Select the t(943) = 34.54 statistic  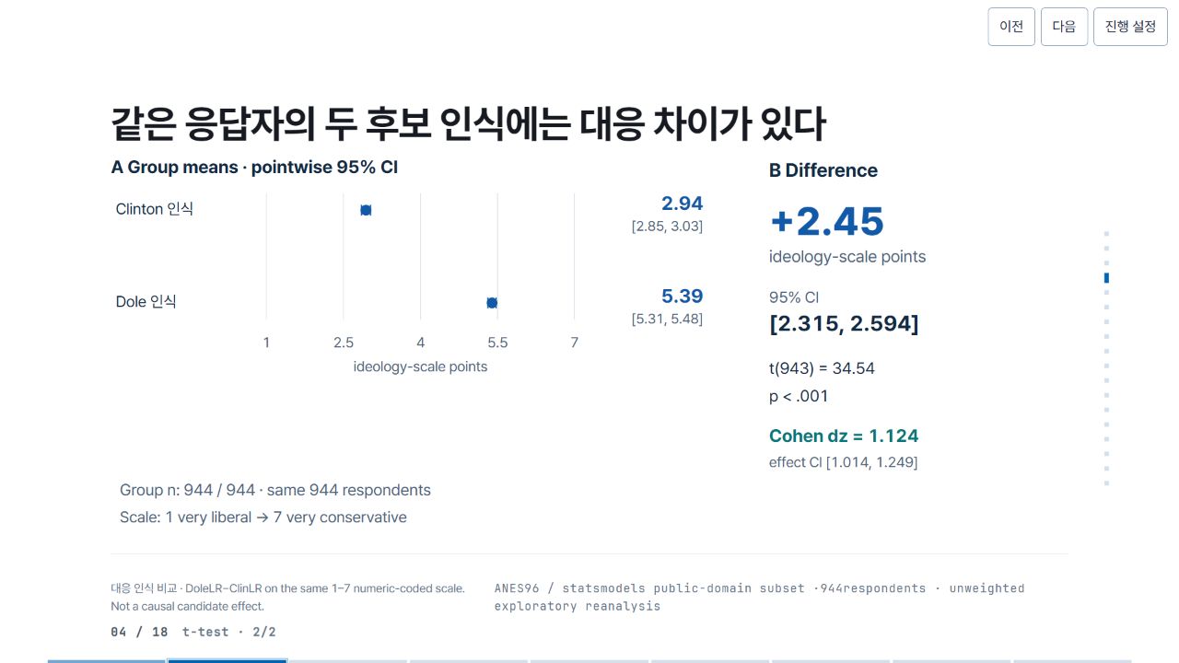pos(822,368)
